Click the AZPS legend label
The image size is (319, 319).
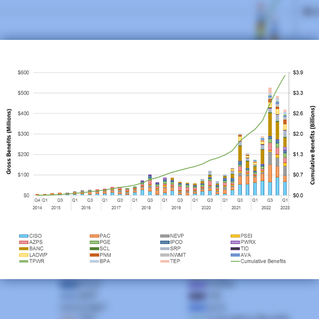point(38,242)
